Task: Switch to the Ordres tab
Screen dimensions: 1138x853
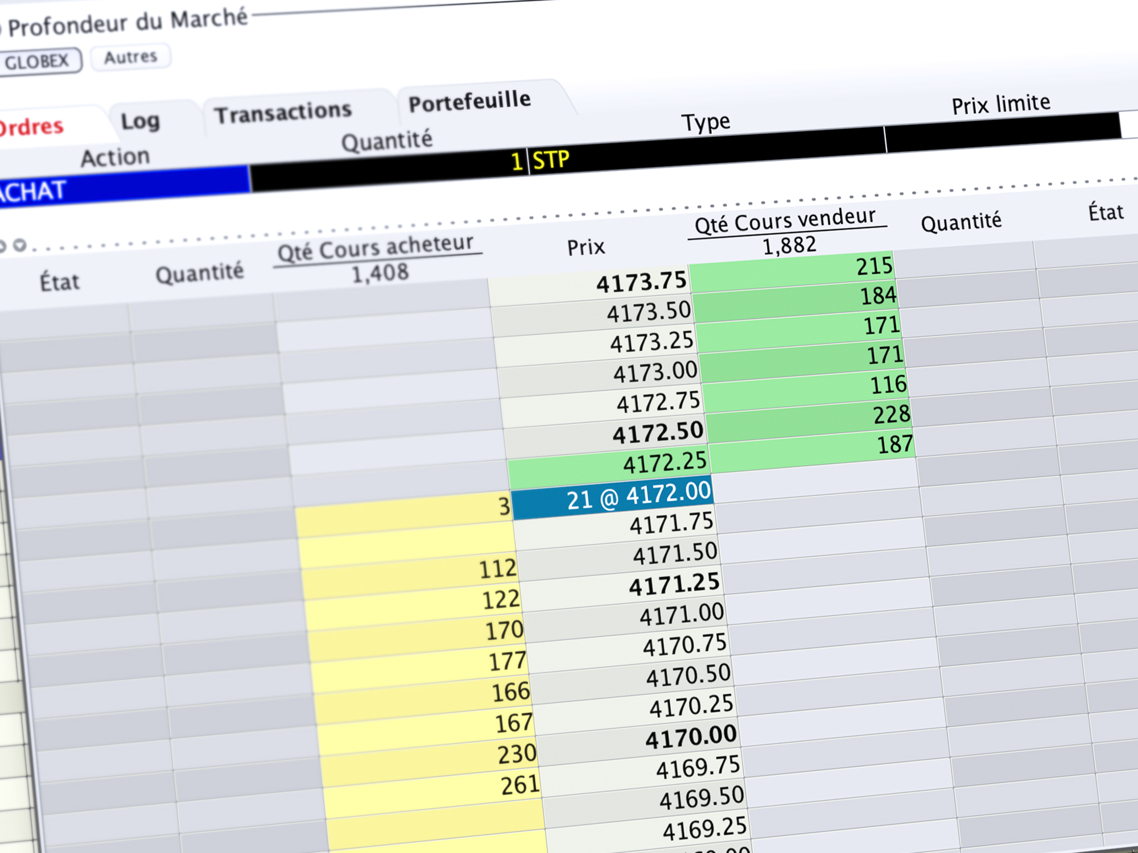Action: (x=32, y=127)
